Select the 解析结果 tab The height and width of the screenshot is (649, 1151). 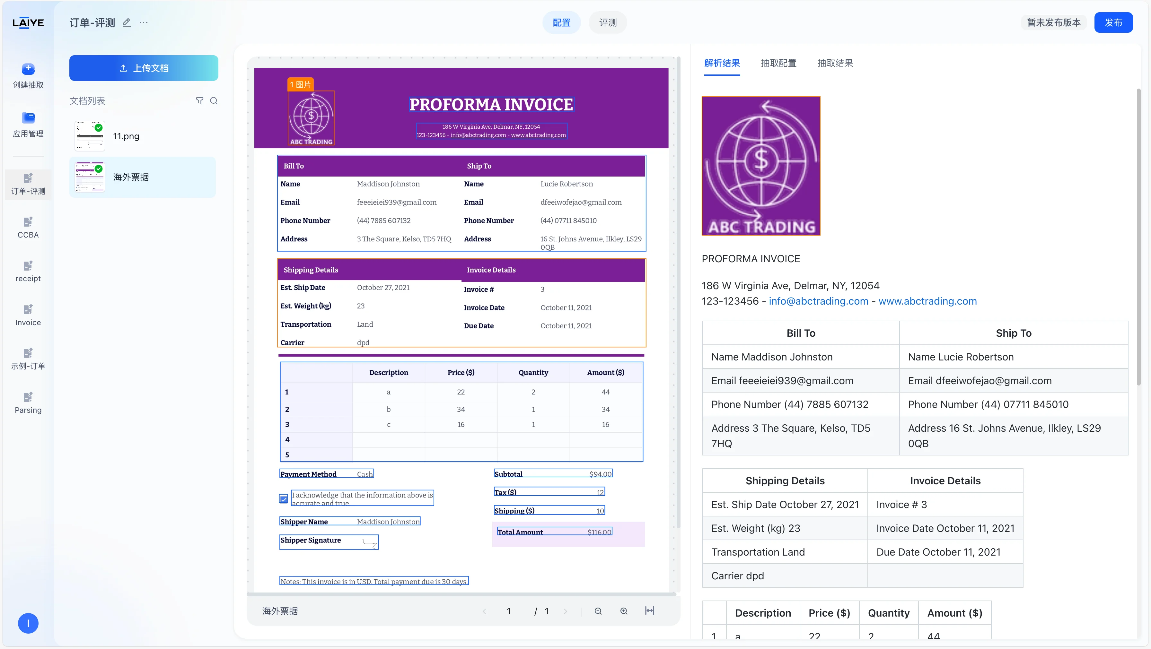click(722, 63)
